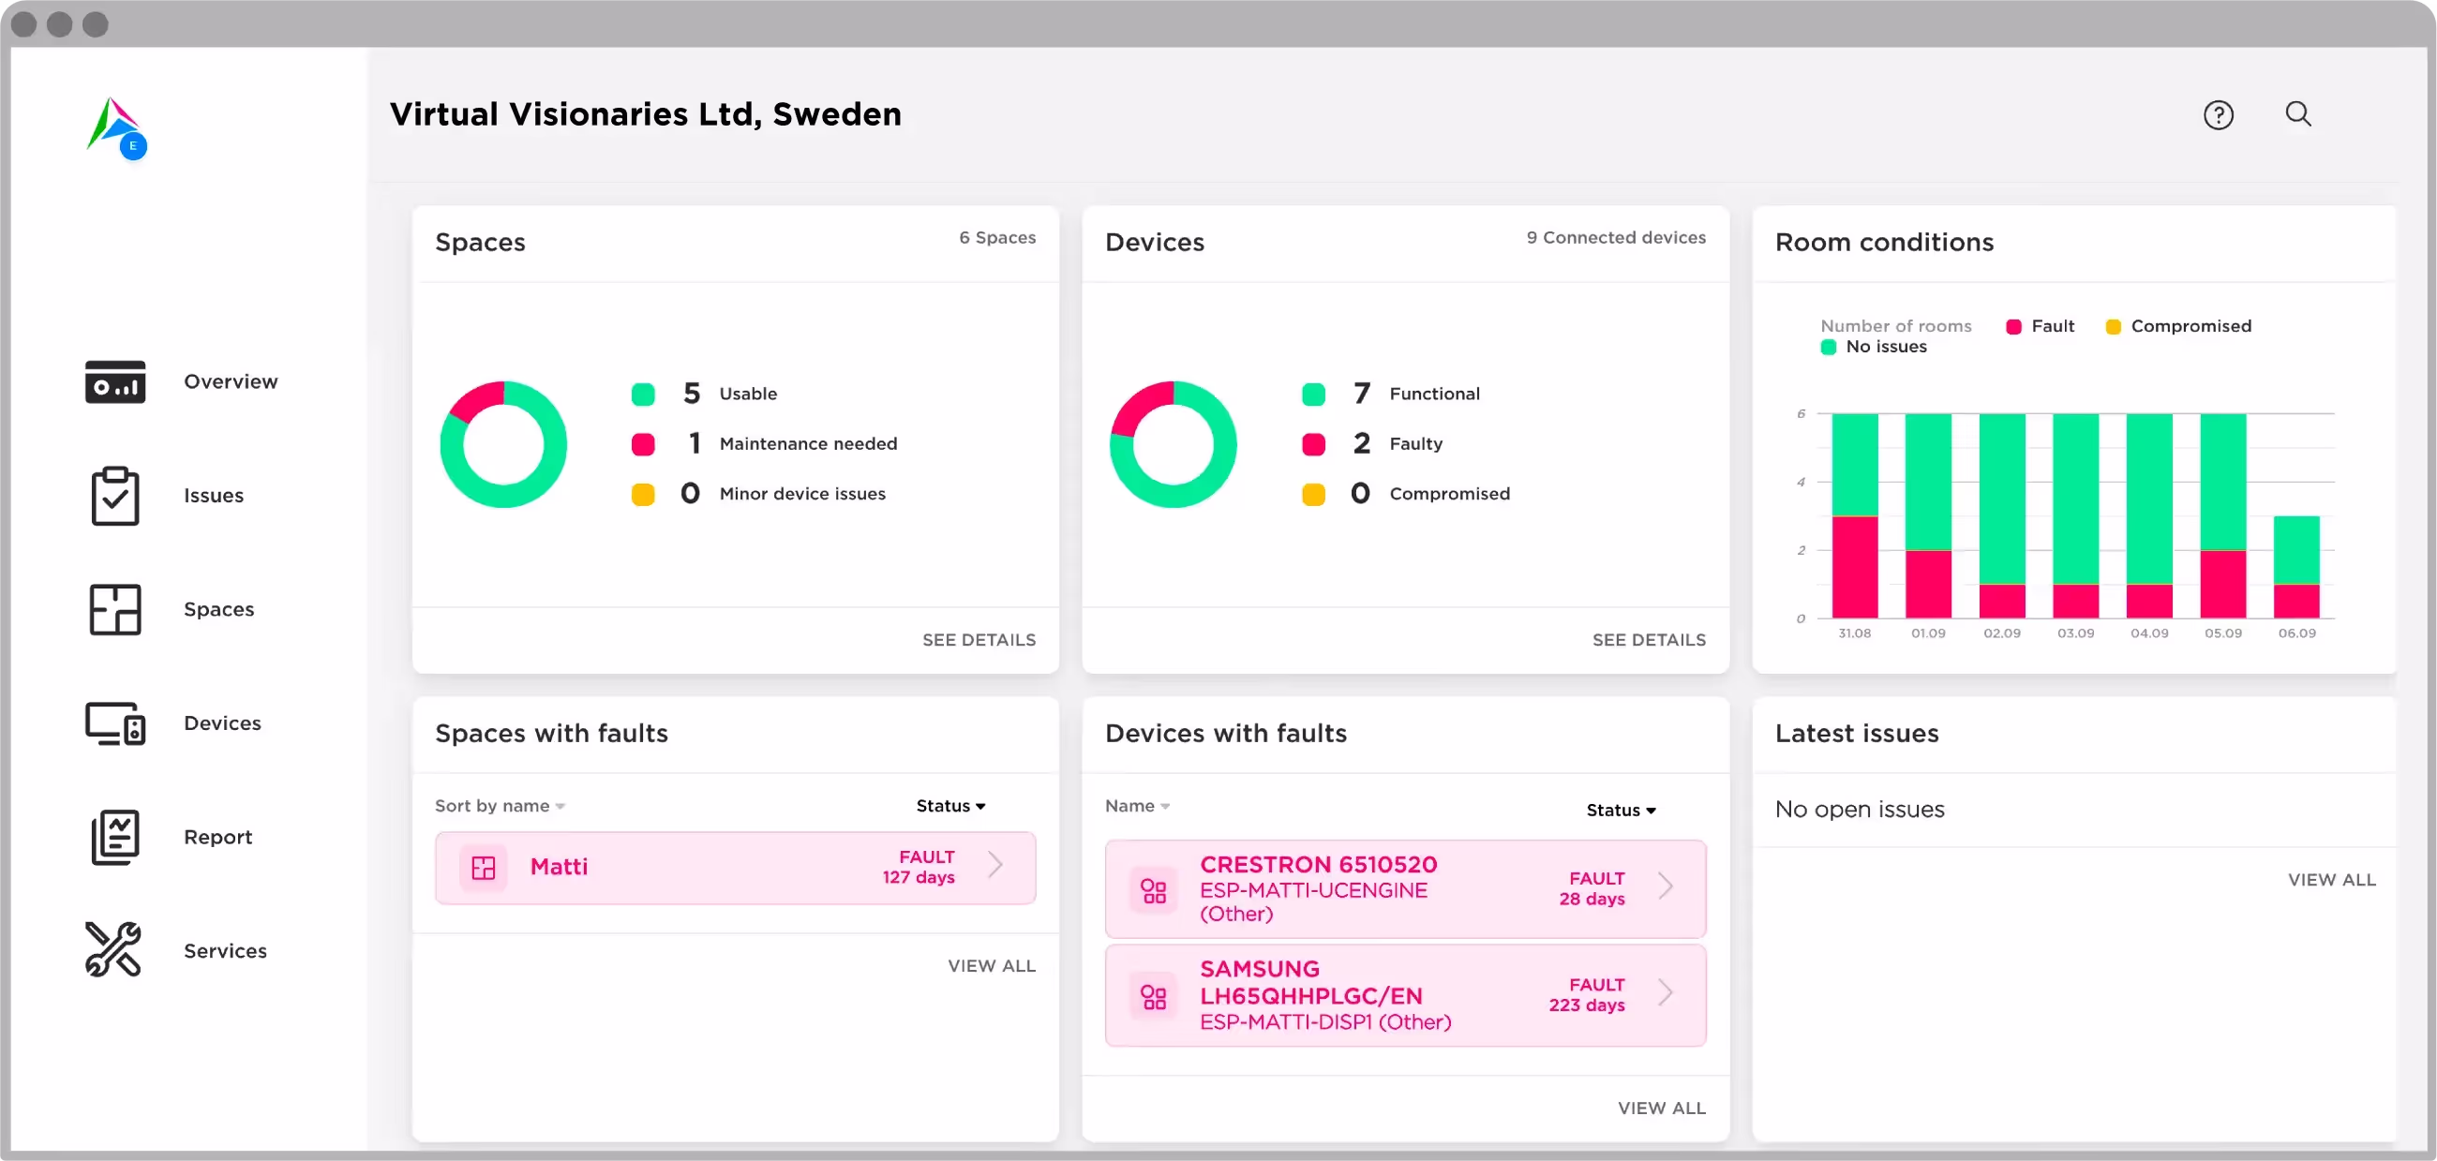Toggle Fault legend in Room conditions chart
The height and width of the screenshot is (1161, 2437).
(x=2040, y=326)
